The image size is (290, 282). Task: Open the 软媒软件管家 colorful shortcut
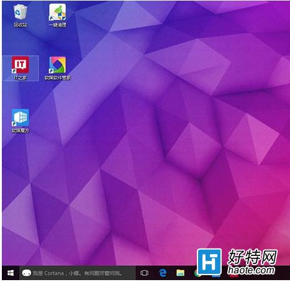[x=58, y=68]
